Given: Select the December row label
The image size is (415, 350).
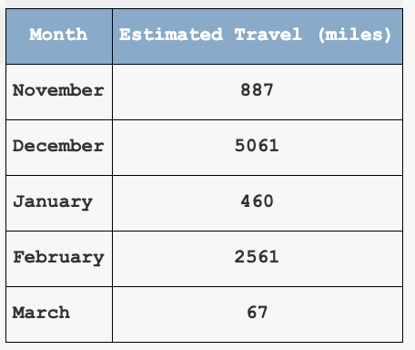Looking at the screenshot, I should click(x=58, y=146).
